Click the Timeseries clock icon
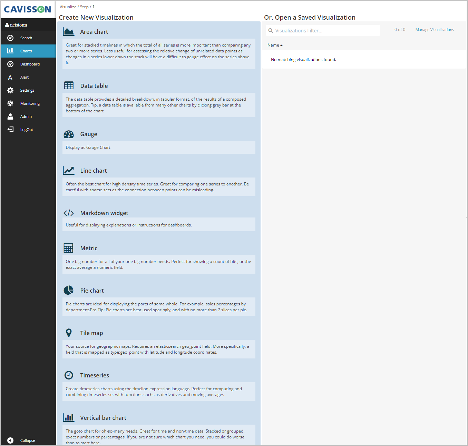The height and width of the screenshot is (446, 468). tap(69, 375)
